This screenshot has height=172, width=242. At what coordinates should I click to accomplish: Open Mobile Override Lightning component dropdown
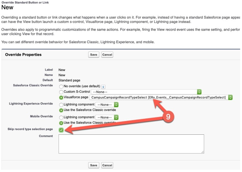tap(107, 117)
